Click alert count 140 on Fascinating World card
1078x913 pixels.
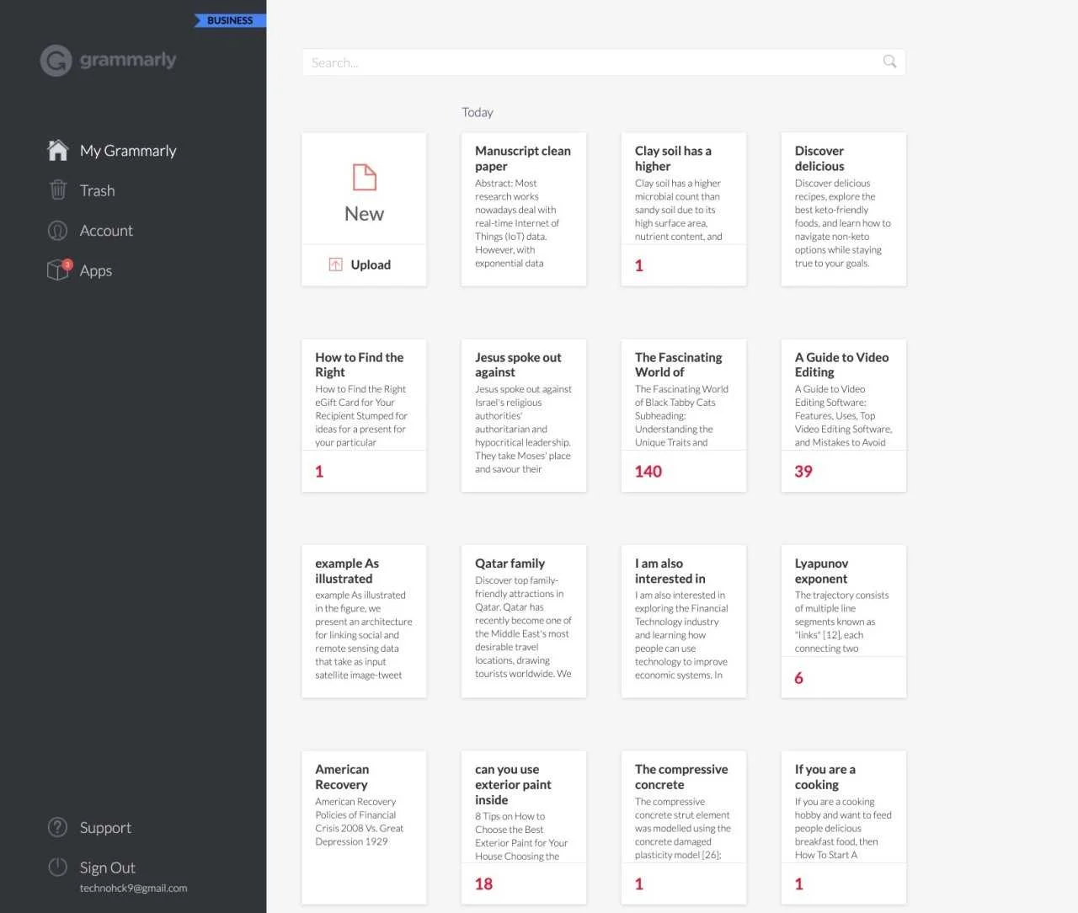pos(648,472)
